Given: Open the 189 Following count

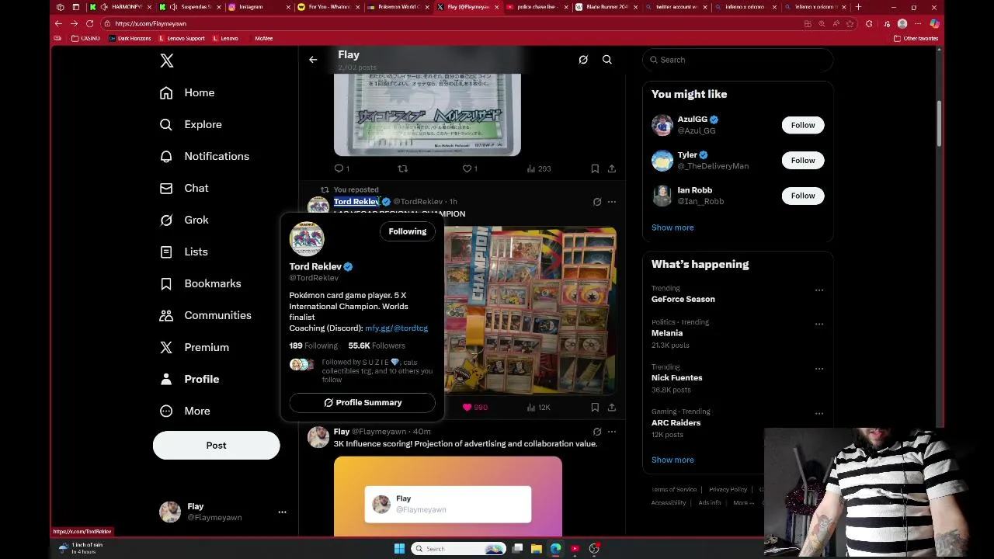Looking at the screenshot, I should [314, 345].
